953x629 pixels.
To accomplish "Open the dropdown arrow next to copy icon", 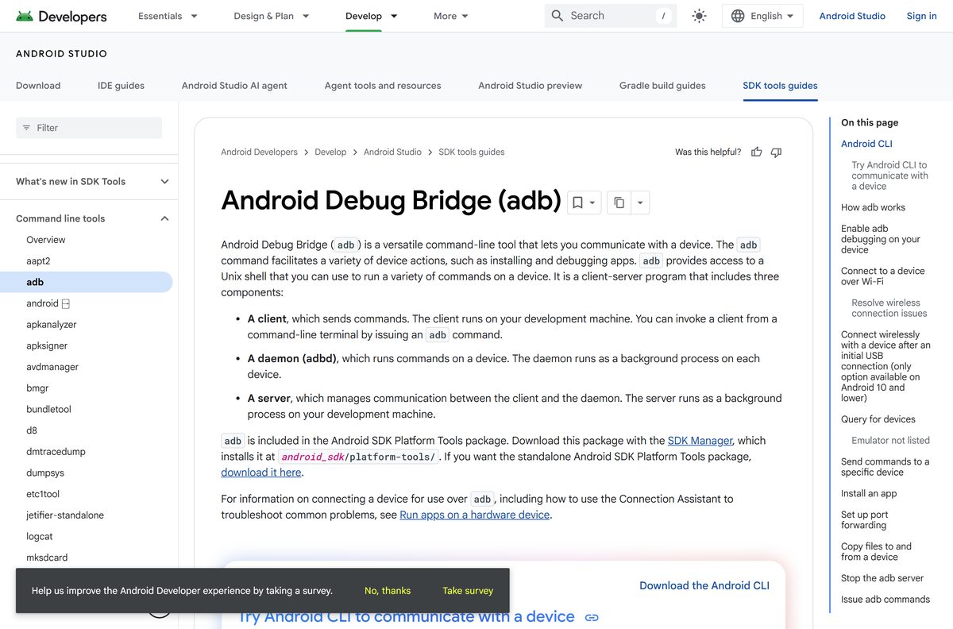I will (640, 203).
